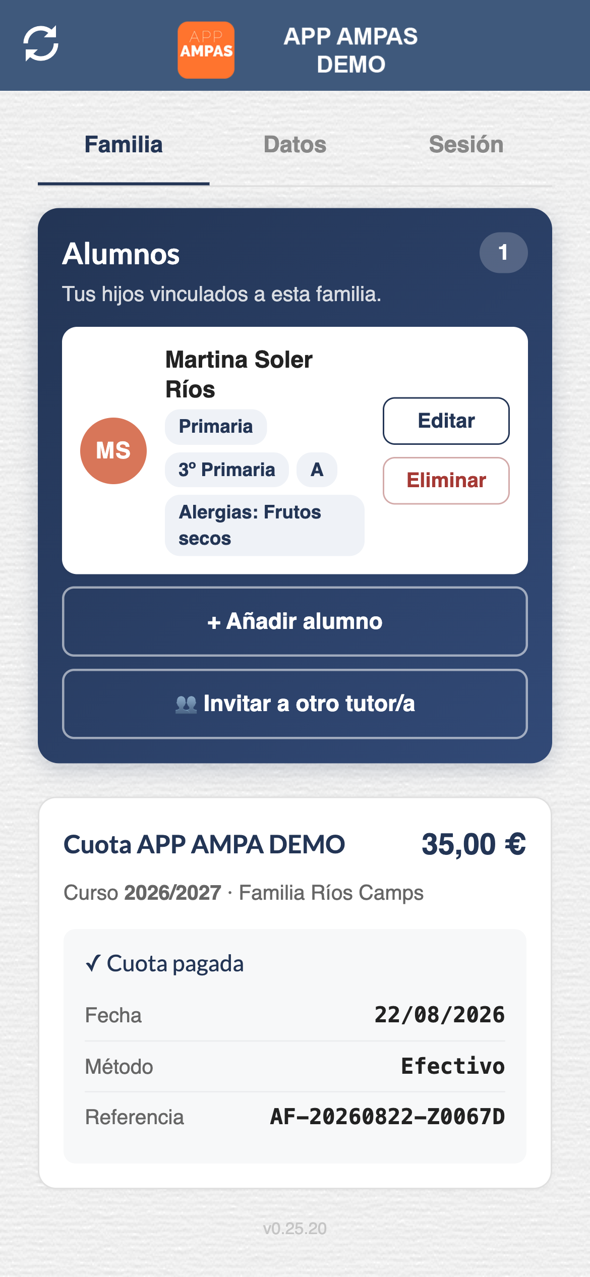Open the Sesión tab
Screen dimensions: 590x1277
[466, 145]
